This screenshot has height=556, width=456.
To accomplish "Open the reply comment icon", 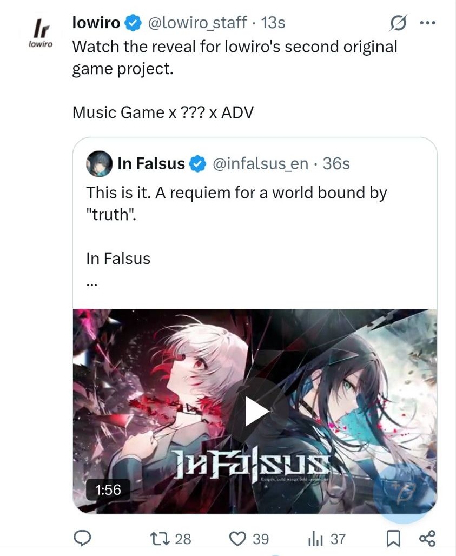I will [82, 539].
